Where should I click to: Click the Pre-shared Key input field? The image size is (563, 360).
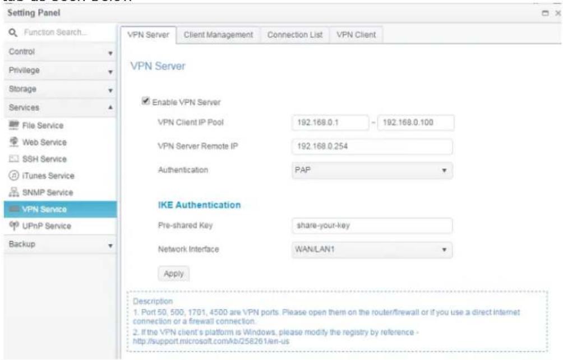coord(372,226)
